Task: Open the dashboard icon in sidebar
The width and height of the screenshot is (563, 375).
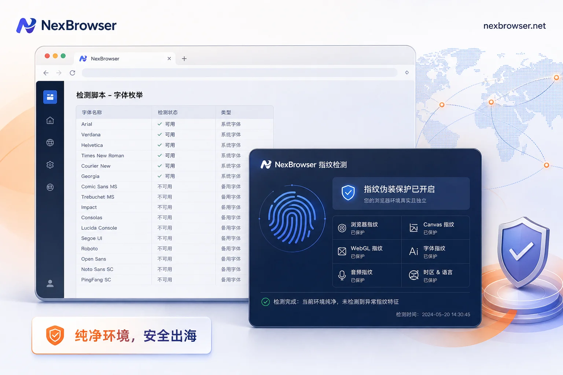Action: point(50,97)
